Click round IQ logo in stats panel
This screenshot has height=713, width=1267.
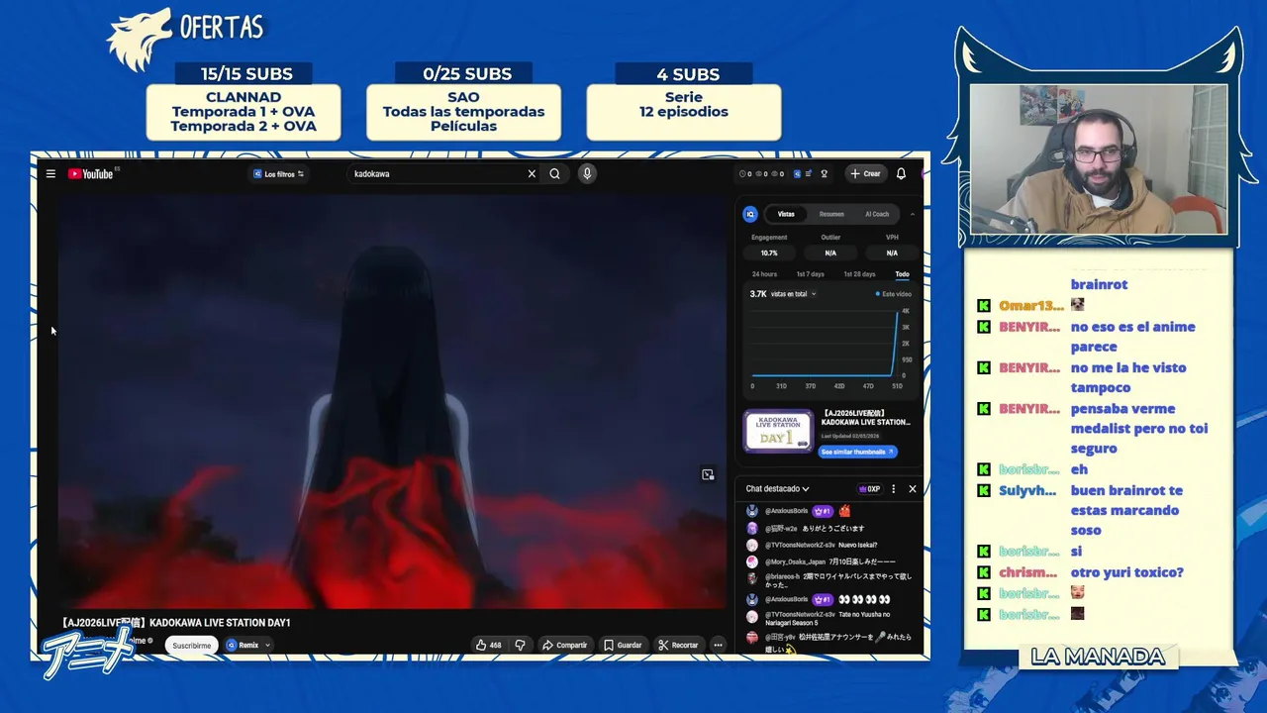point(750,214)
